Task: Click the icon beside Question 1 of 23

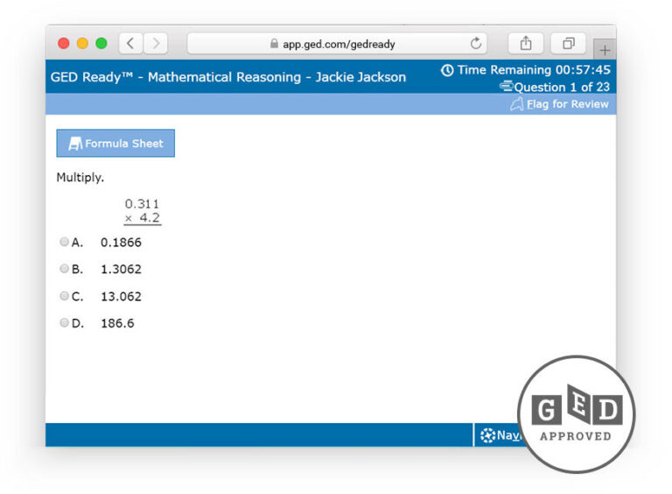Action: point(506,87)
